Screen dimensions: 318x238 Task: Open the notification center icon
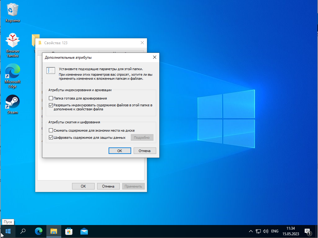[x=308, y=232]
